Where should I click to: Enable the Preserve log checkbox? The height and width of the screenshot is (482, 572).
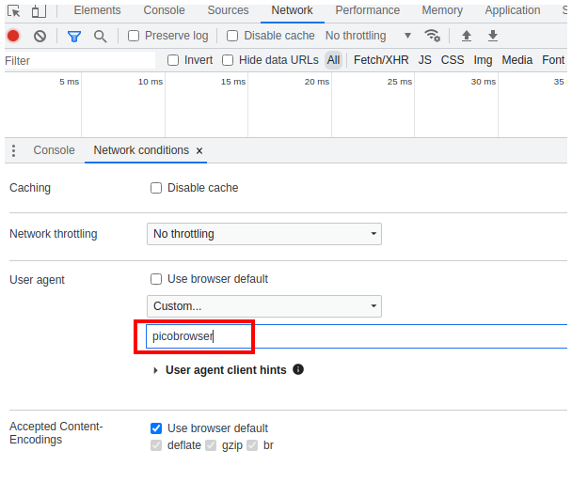click(134, 36)
